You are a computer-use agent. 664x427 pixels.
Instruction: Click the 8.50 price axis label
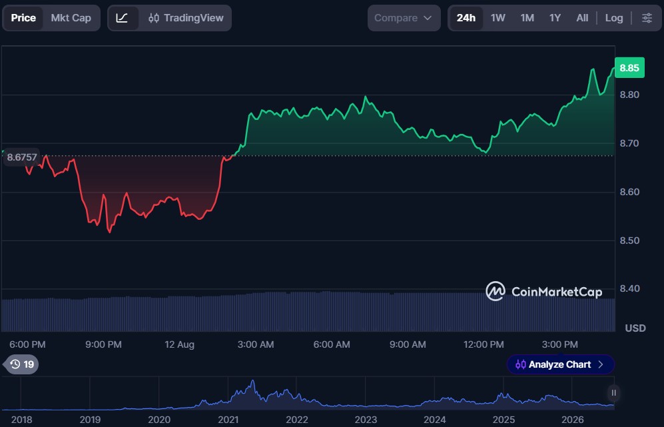tap(629, 240)
